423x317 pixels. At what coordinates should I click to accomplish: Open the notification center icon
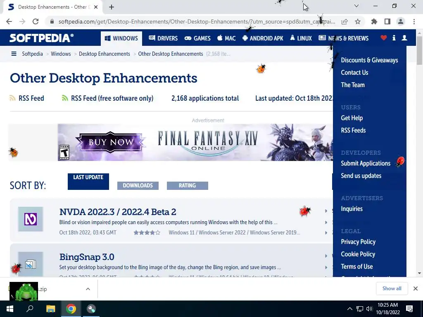point(409,309)
